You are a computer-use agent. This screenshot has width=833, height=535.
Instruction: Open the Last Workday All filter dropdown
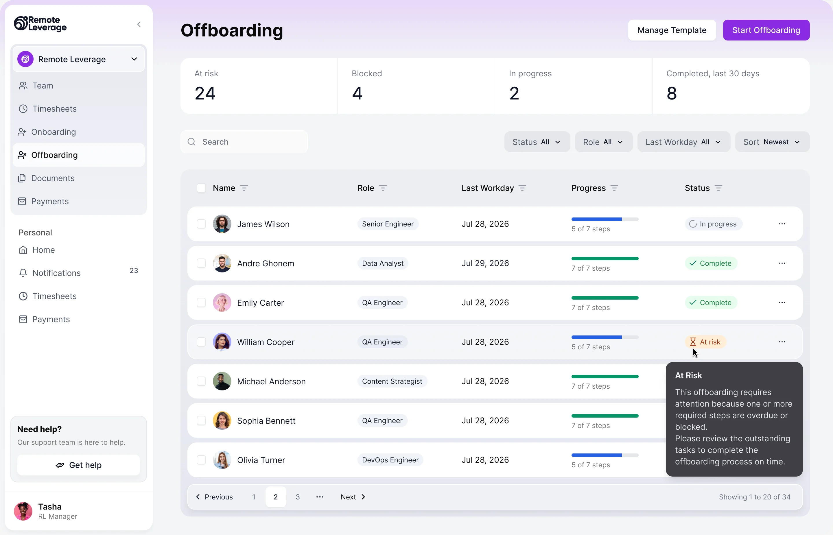[684, 142]
